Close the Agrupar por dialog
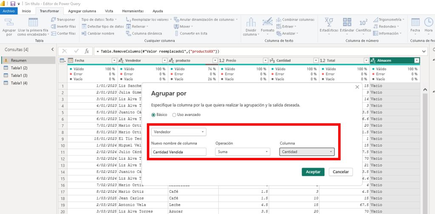Viewport: 435px width, 214px height. coord(357,87)
